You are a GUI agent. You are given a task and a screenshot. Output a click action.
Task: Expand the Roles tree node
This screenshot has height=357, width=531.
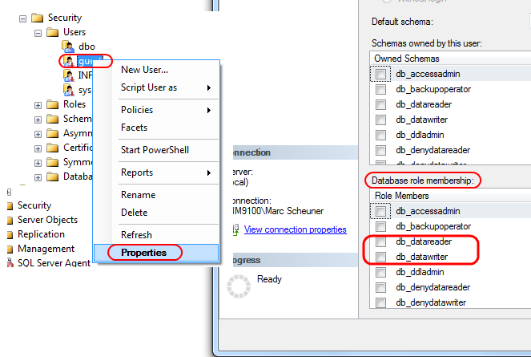(x=38, y=106)
